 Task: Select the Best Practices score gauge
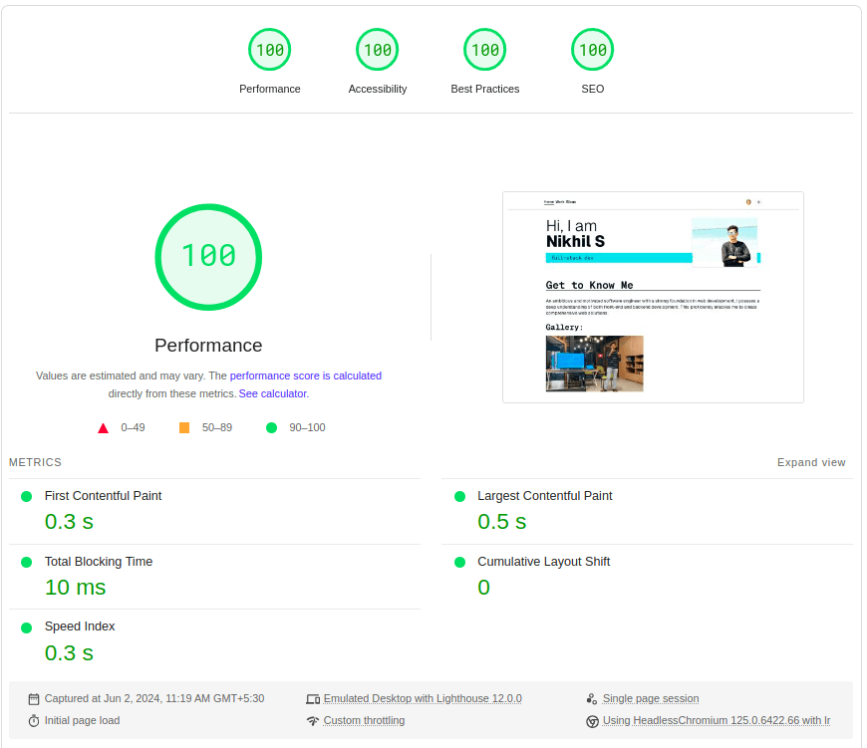pyautogui.click(x=484, y=49)
